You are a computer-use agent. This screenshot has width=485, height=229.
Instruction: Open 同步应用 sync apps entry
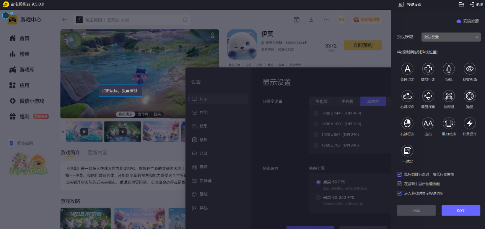21,143
